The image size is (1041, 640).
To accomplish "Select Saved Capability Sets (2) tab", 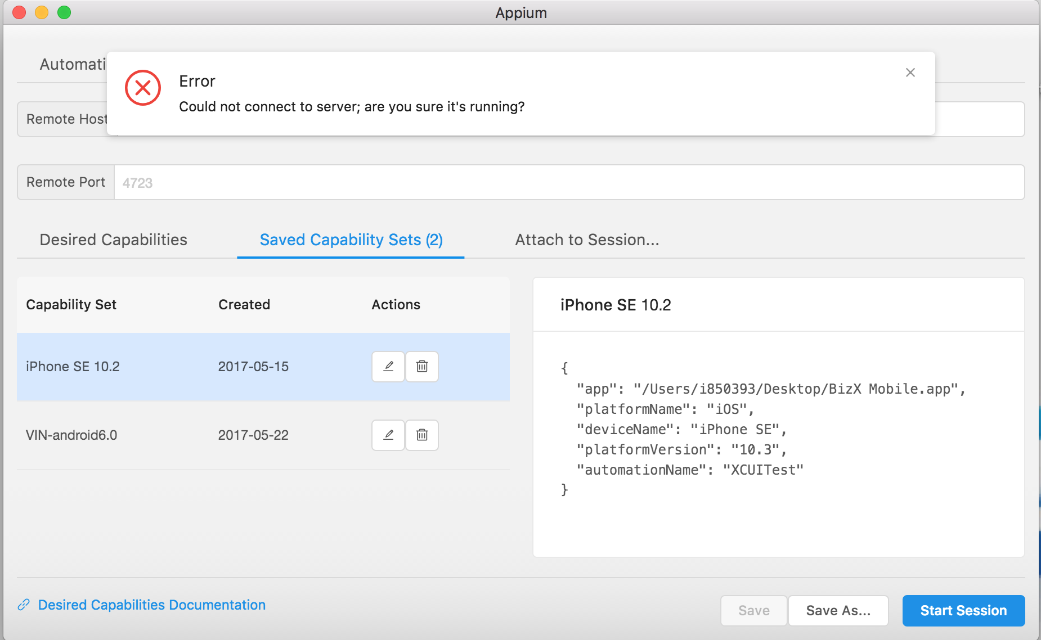I will [351, 240].
